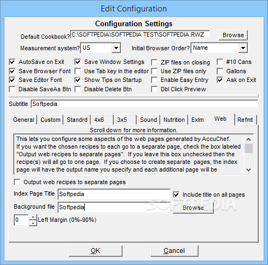
Task: Check Use ZIP files only
Action: click(x=154, y=71)
